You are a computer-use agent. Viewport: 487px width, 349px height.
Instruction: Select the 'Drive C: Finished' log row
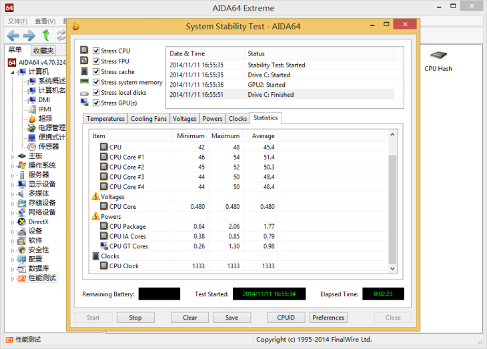point(281,95)
